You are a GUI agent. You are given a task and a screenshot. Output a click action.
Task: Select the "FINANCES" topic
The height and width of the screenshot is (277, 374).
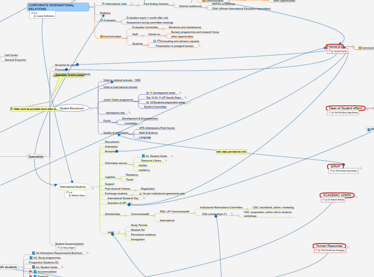click(x=335, y=47)
